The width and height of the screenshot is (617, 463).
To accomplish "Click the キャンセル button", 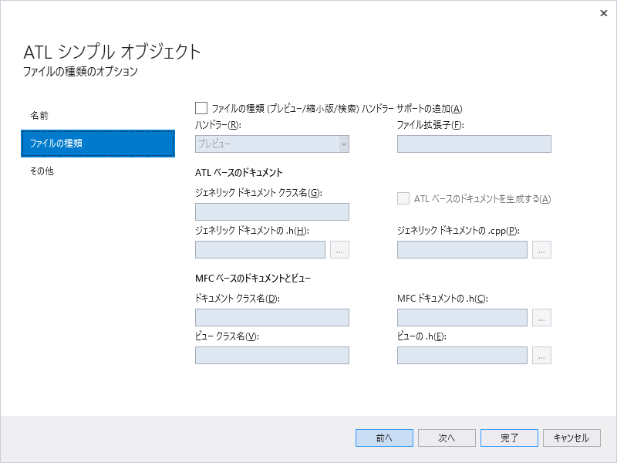I will point(571,438).
